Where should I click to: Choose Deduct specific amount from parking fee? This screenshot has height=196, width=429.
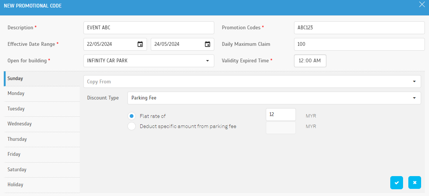(132, 126)
